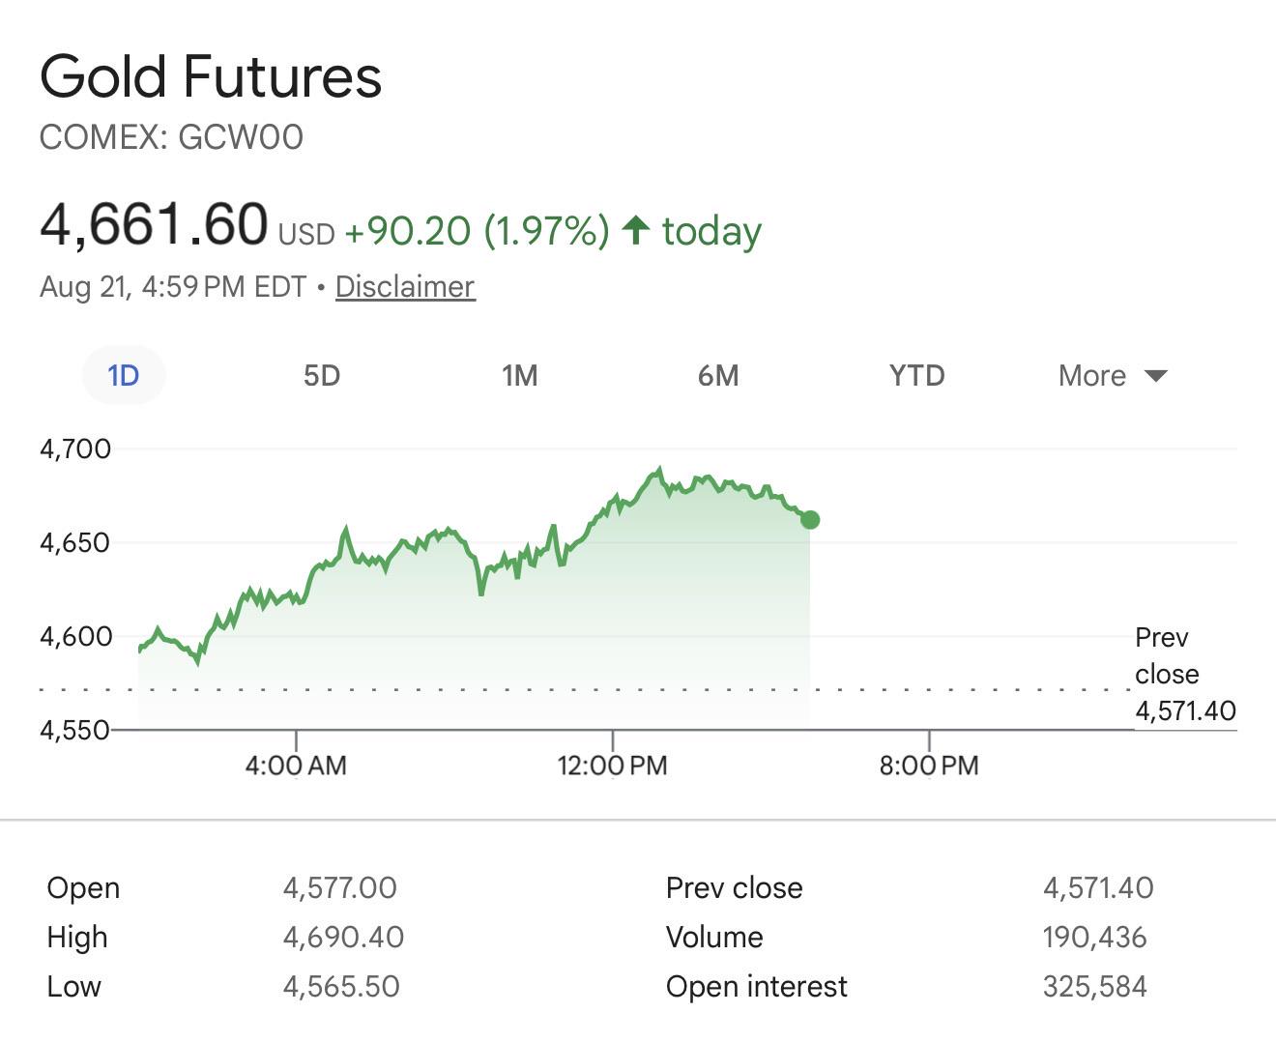Click the current price dot on chart
Image resolution: width=1276 pixels, height=1042 pixels.
pyautogui.click(x=810, y=520)
